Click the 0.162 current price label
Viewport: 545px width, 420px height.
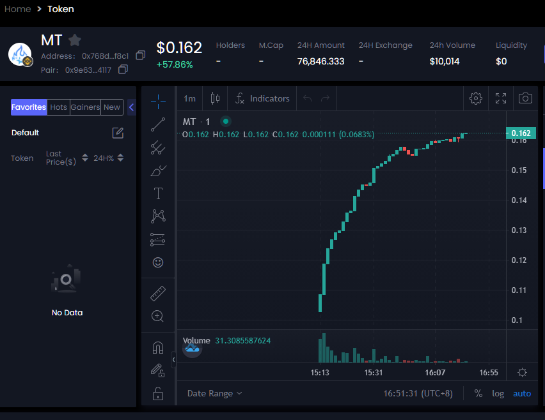click(521, 133)
